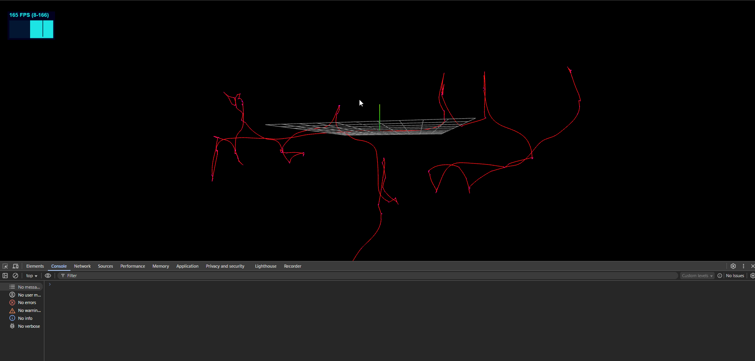Viewport: 755px width, 361px height.
Task: Open live expression eye icon
Action: pyautogui.click(x=48, y=276)
